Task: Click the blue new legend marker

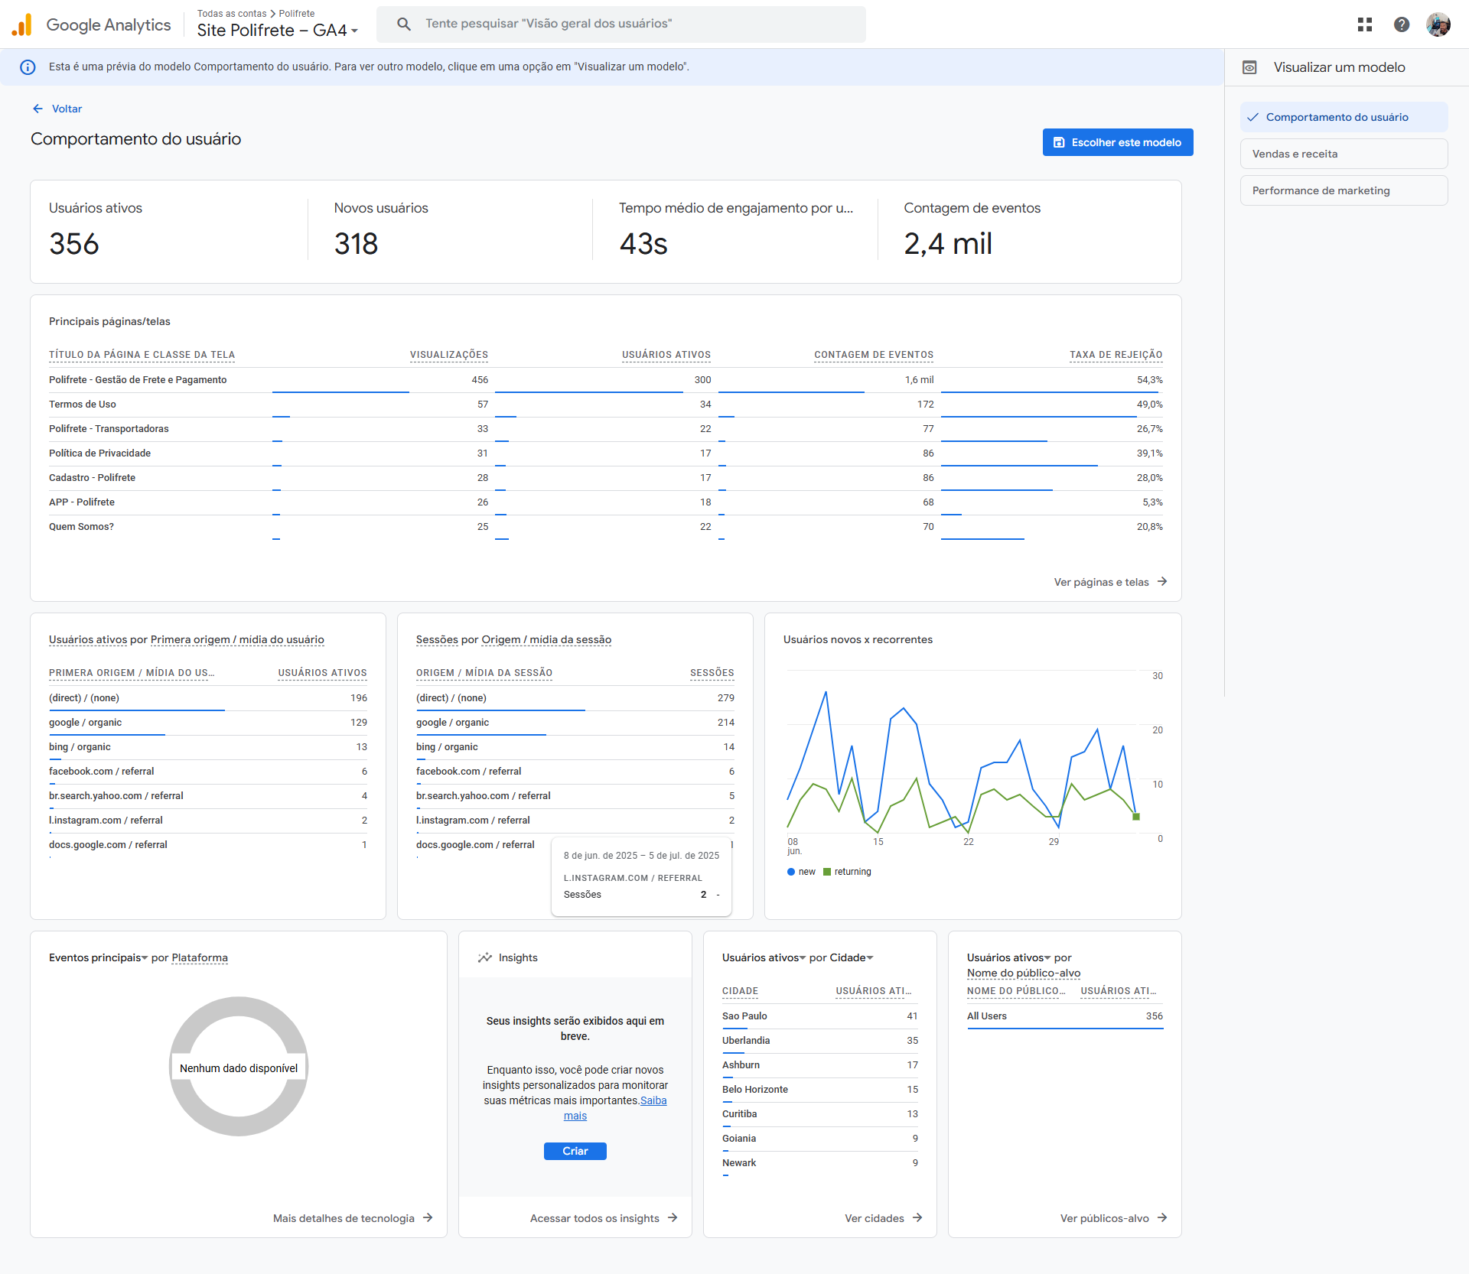Action: (x=791, y=872)
